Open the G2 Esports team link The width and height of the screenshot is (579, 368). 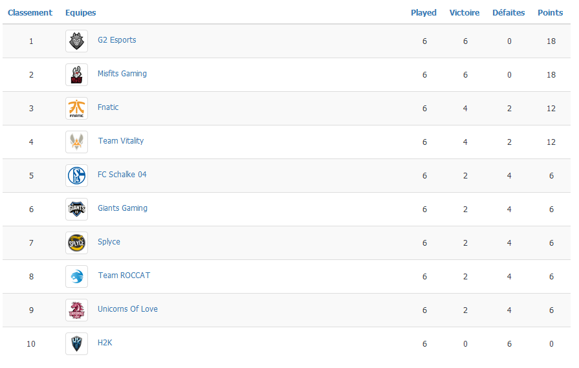116,40
